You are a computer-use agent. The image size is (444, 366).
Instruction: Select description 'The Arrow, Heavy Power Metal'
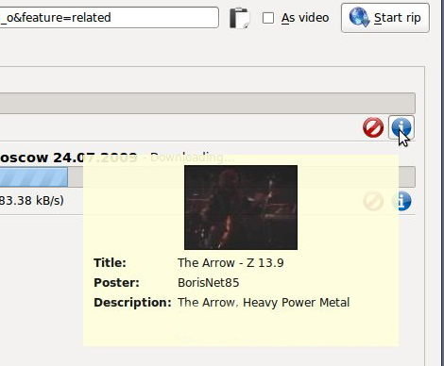pyautogui.click(x=264, y=303)
